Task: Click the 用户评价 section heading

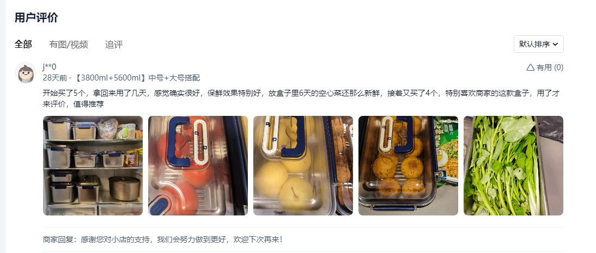Action: [x=36, y=17]
